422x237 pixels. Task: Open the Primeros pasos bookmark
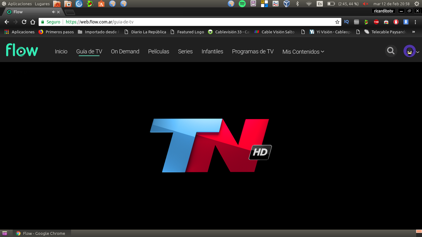point(56,32)
